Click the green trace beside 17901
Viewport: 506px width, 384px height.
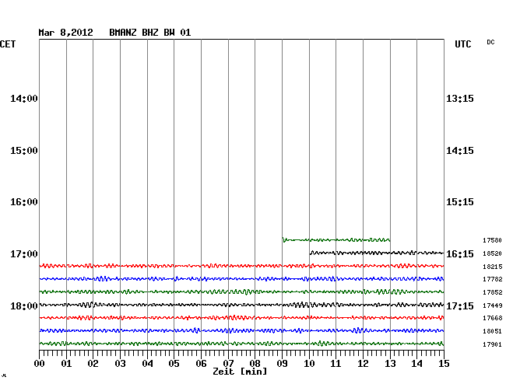pos(241,344)
